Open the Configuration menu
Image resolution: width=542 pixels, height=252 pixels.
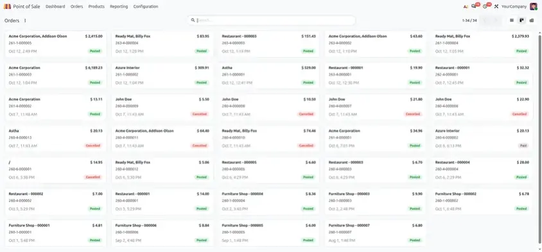coord(146,6)
